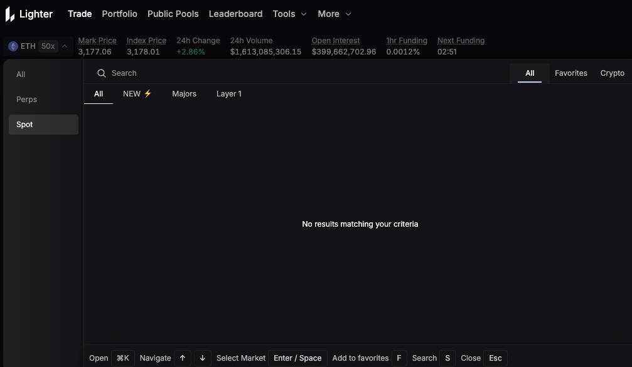This screenshot has height=367, width=632.
Task: Expand the Tools dropdown menu
Action: coord(289,14)
